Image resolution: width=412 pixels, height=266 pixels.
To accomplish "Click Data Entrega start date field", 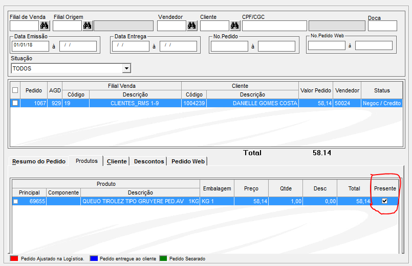I will click(x=131, y=46).
